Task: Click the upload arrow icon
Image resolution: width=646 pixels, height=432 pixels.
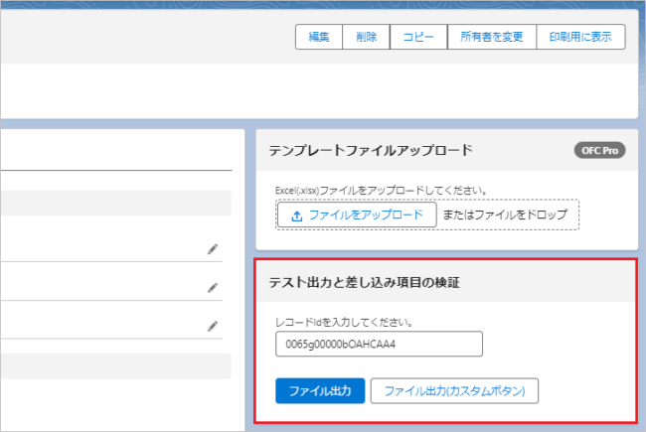Action: 296,216
